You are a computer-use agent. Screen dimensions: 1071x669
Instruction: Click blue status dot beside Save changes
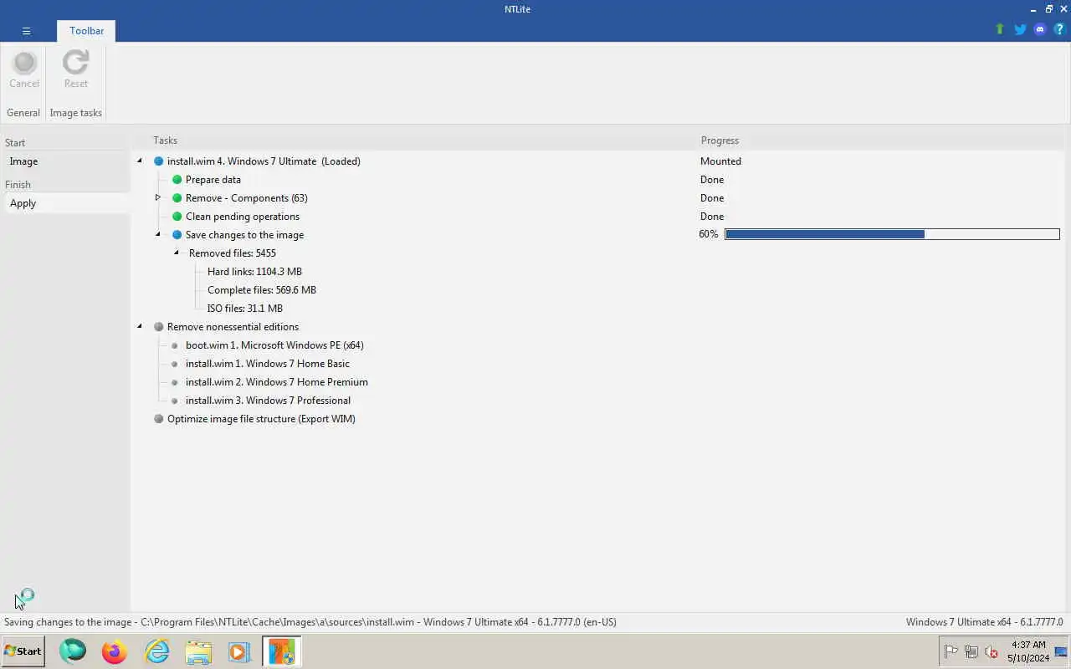tap(177, 235)
